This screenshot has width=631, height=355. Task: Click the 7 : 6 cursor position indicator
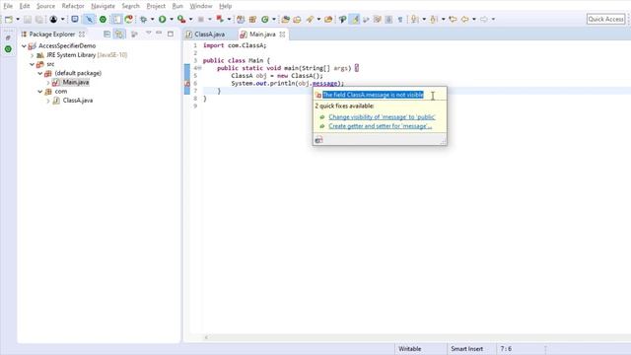[x=506, y=349]
